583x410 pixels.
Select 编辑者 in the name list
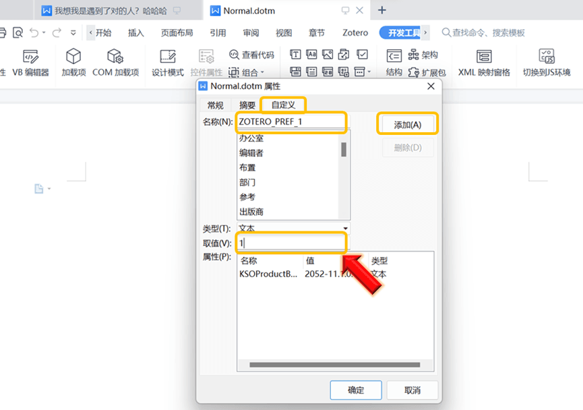click(x=251, y=153)
